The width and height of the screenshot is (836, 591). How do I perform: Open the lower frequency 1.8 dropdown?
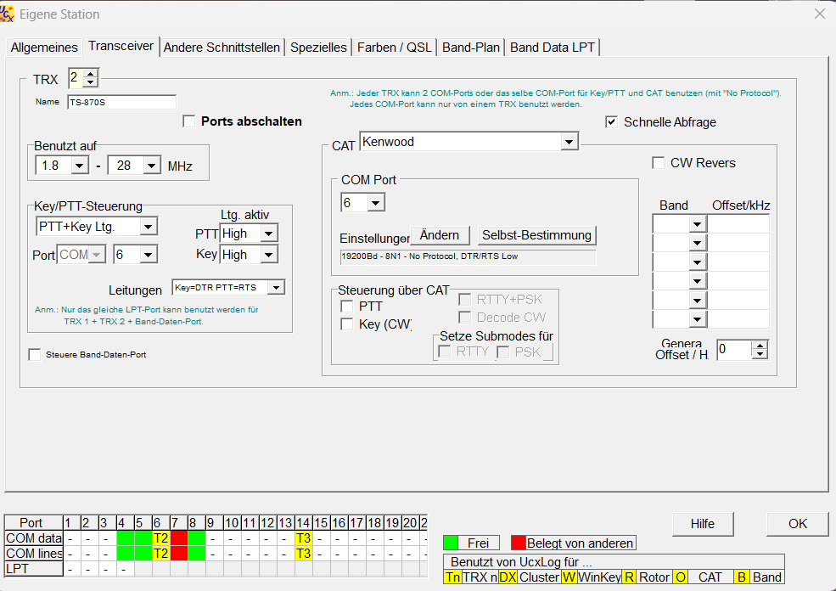coord(79,166)
